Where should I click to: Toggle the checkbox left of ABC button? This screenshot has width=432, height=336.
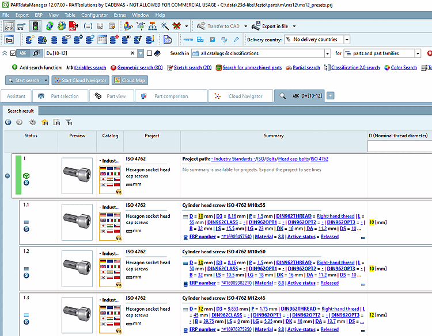13,53
